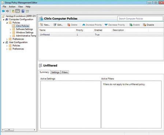Collapse Policies under Computer Configuration
Viewport: 164px width, 135px height.
tap(7, 23)
